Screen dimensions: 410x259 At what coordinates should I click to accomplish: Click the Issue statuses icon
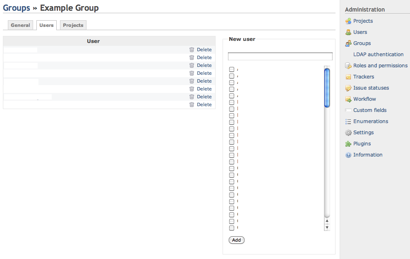click(348, 88)
